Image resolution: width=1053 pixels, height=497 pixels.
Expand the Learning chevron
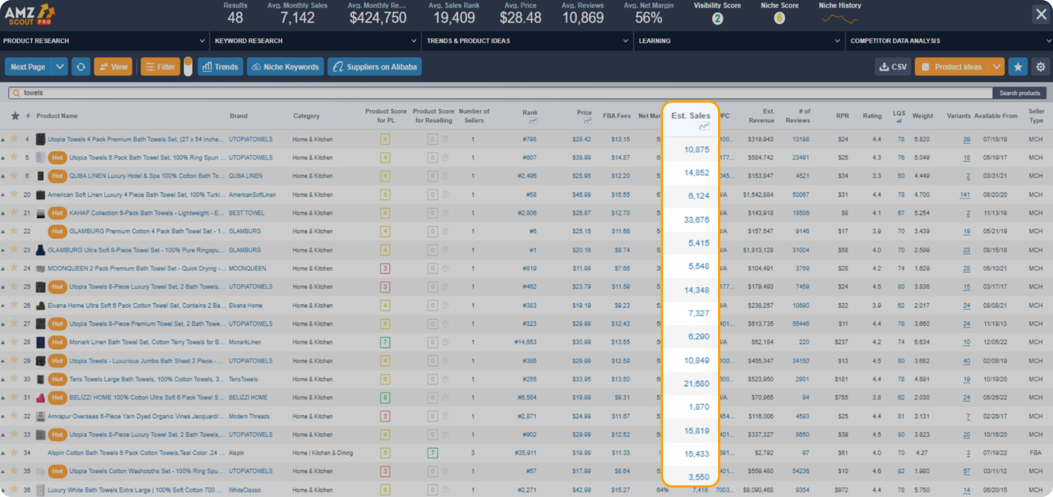[x=838, y=41]
